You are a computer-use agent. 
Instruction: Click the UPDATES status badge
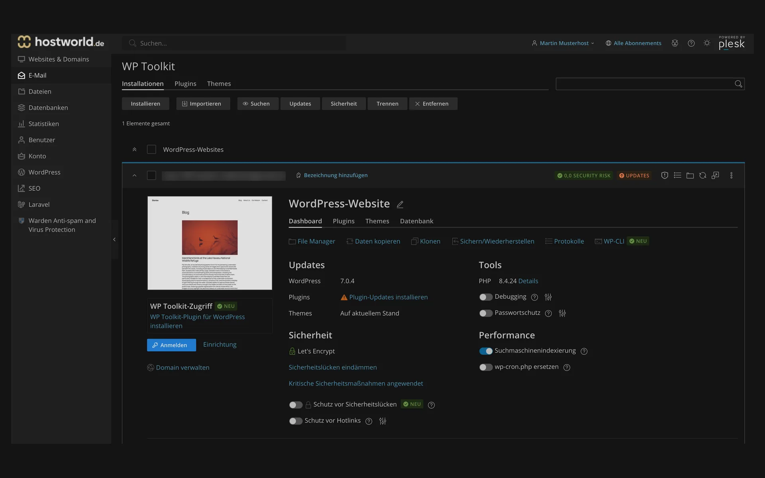tap(634, 175)
